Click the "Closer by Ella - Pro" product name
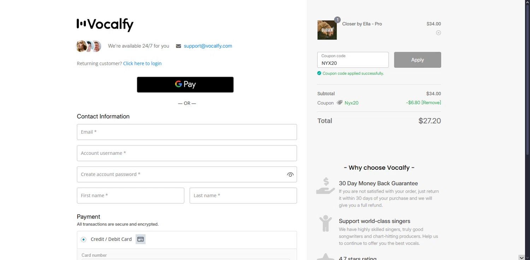The width and height of the screenshot is (530, 260). coord(362,24)
